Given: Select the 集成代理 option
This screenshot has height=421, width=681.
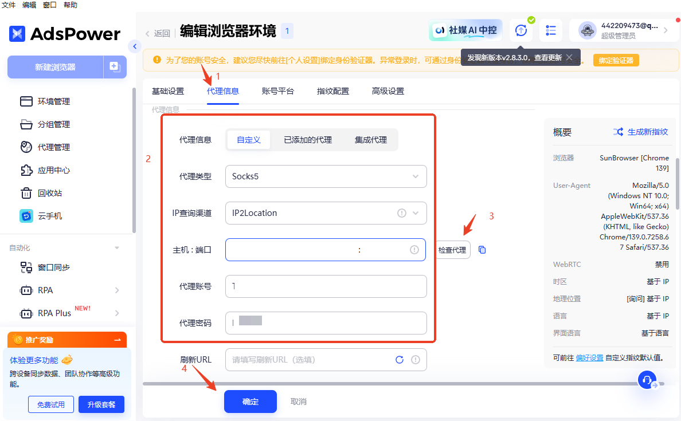Looking at the screenshot, I should 371,140.
